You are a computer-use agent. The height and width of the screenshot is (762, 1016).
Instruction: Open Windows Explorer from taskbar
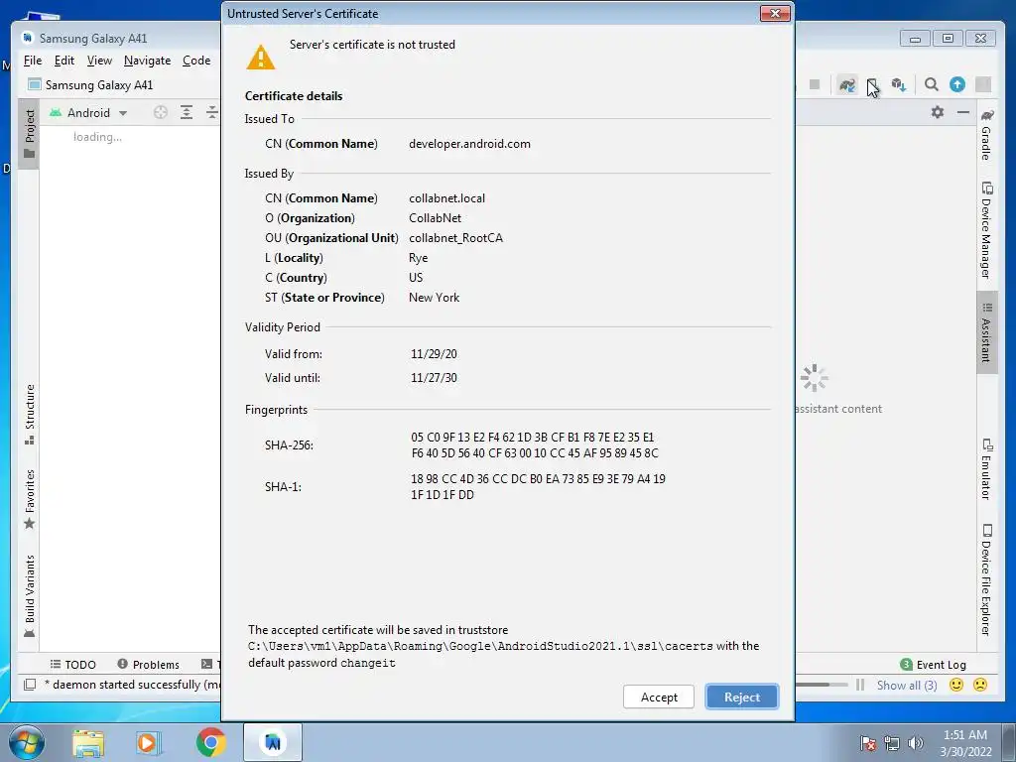coord(88,742)
